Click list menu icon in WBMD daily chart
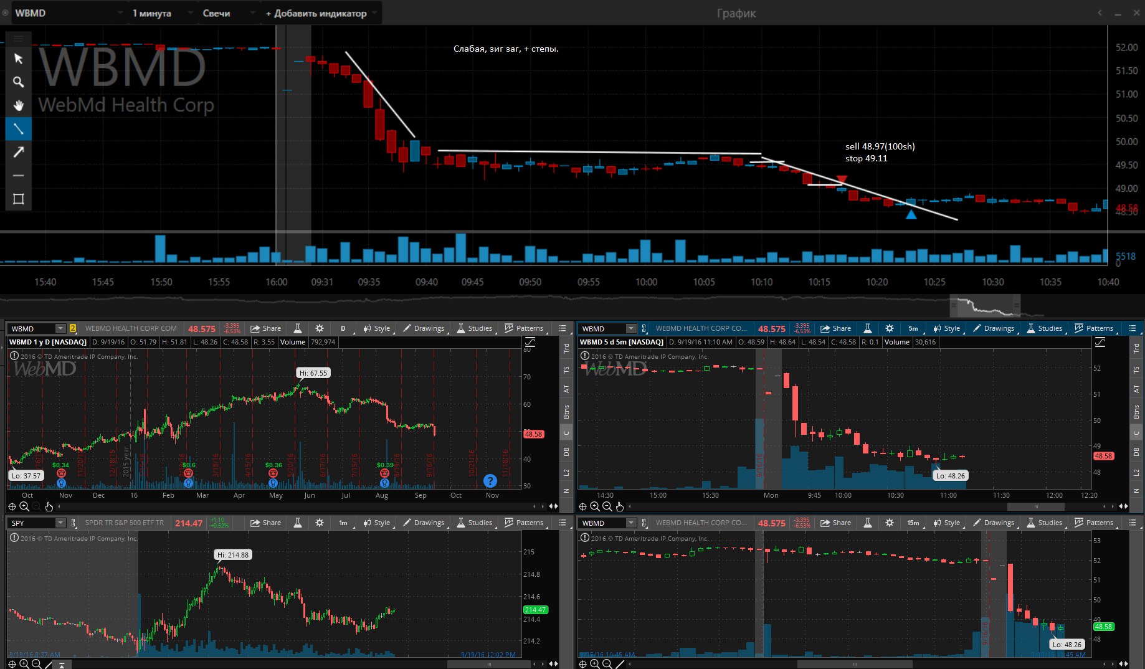Viewport: 1145px width, 669px height. (563, 328)
